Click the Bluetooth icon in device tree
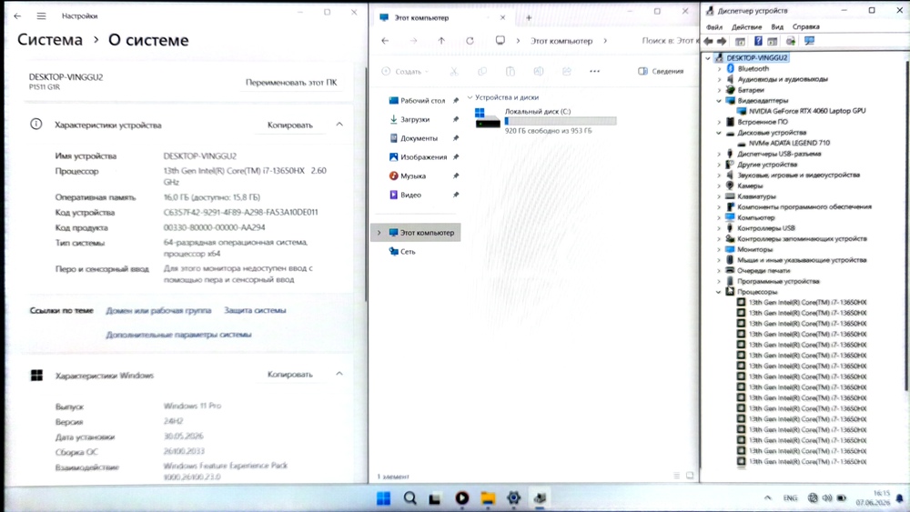The width and height of the screenshot is (910, 512). coord(730,68)
